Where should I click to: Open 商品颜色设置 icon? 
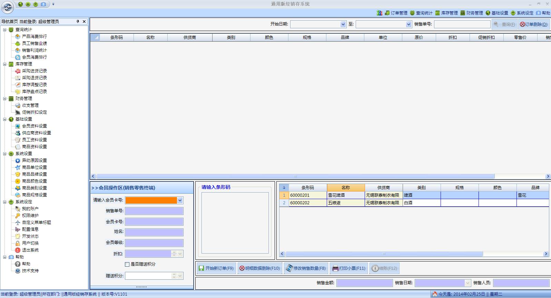[18, 181]
